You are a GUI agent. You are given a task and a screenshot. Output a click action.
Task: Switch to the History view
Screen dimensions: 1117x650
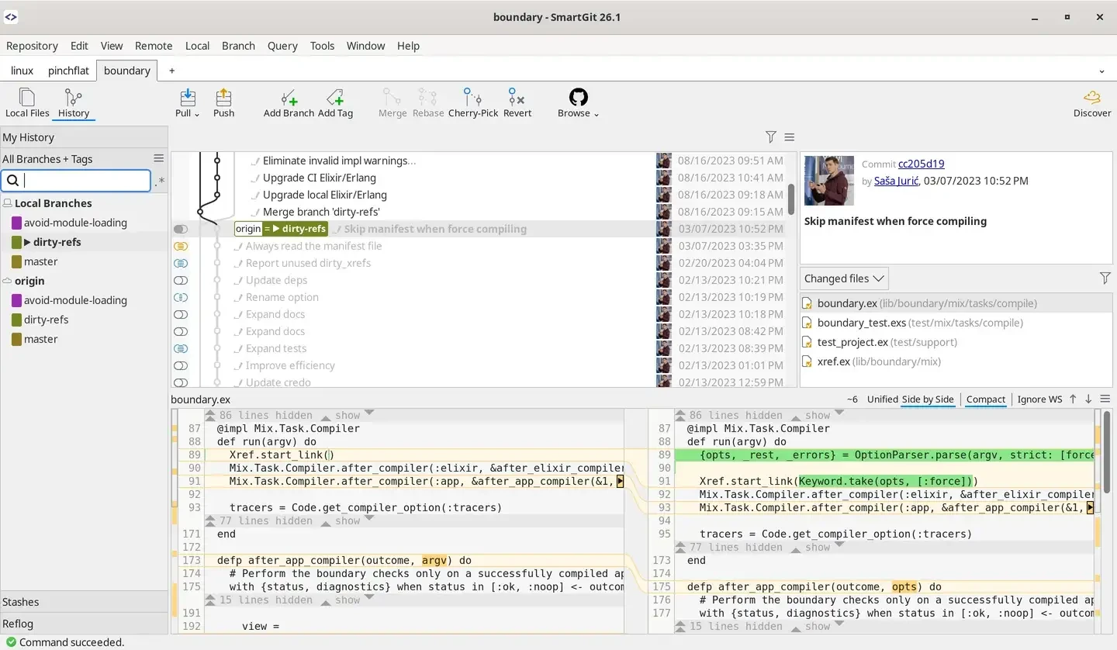[x=74, y=102]
